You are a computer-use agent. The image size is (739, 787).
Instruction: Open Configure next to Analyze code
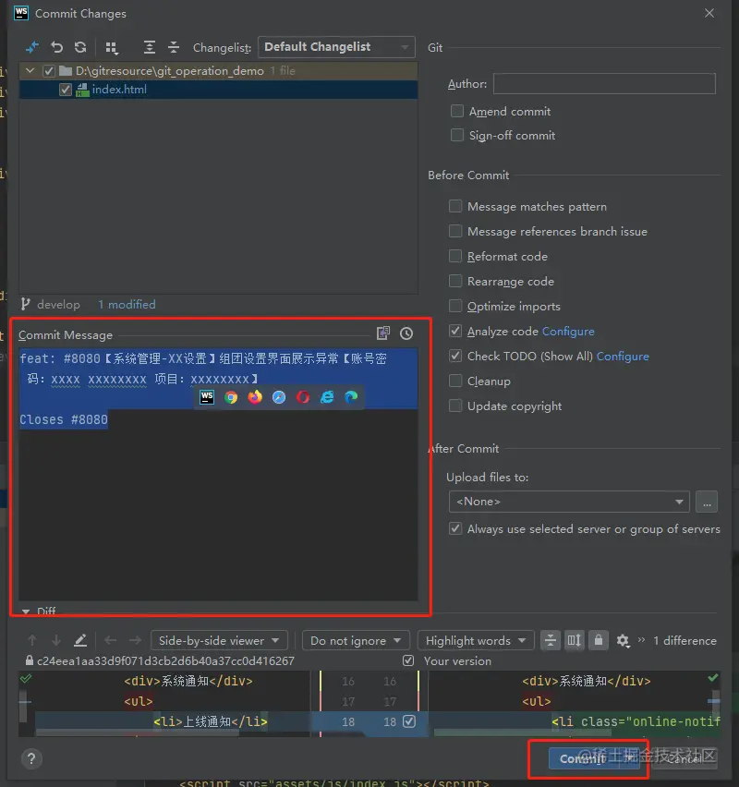(x=568, y=331)
